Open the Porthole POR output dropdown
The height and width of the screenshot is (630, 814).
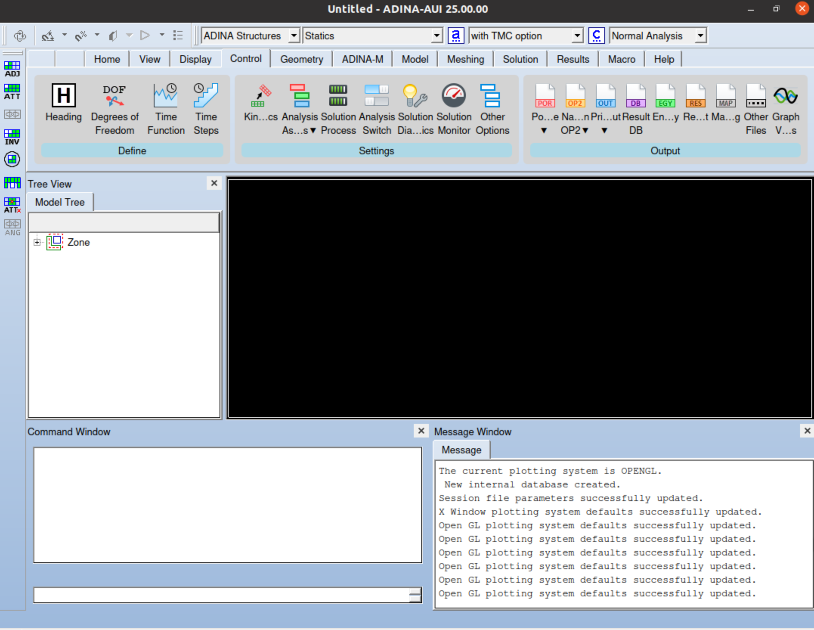(x=545, y=109)
